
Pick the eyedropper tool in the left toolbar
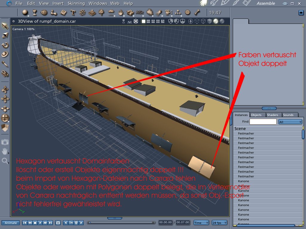[5, 64]
